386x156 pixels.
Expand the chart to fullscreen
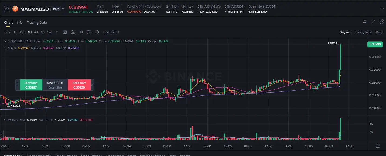(373, 22)
